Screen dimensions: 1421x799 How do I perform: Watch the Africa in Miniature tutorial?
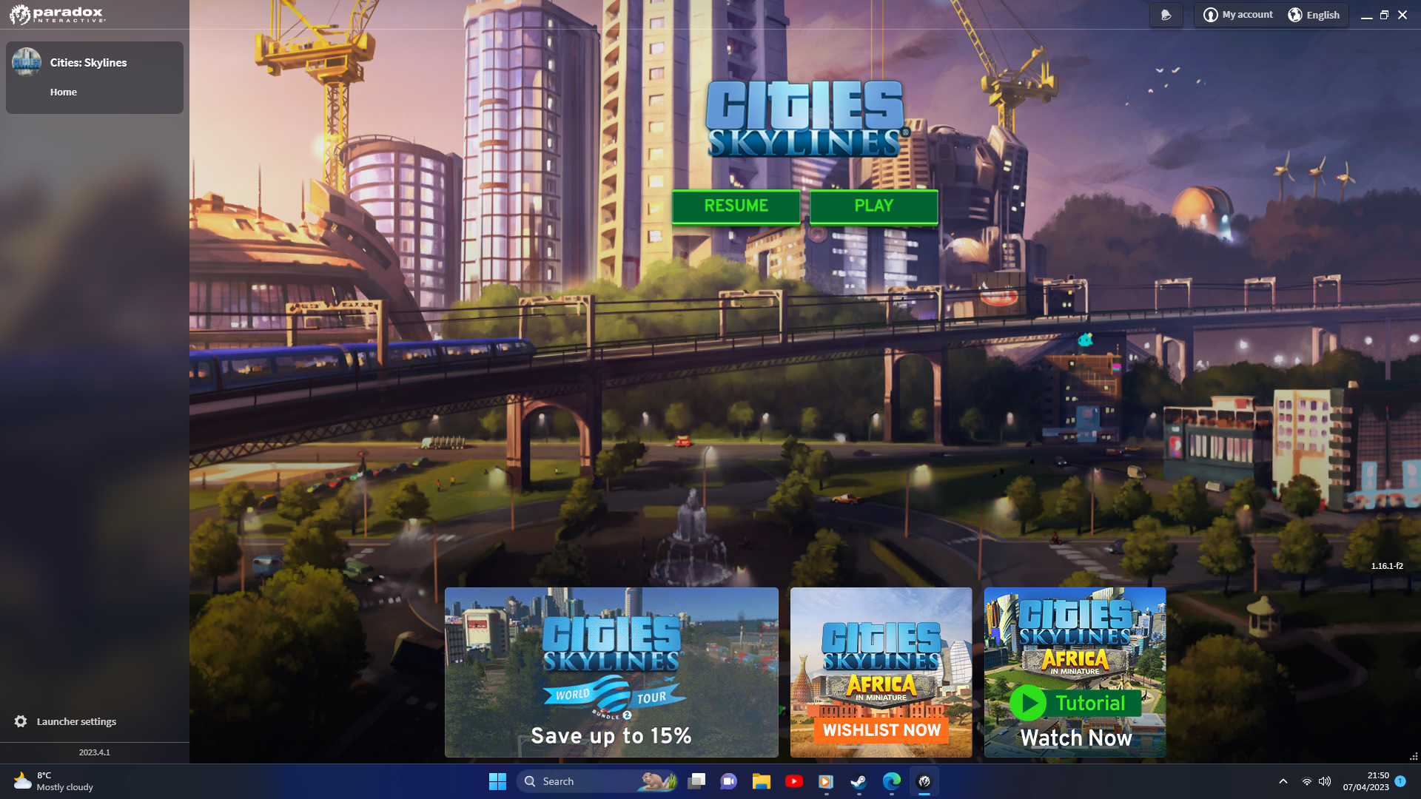pyautogui.click(x=1075, y=672)
